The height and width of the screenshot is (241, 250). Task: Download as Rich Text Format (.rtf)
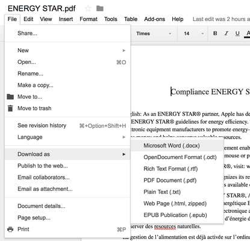[x=177, y=169]
